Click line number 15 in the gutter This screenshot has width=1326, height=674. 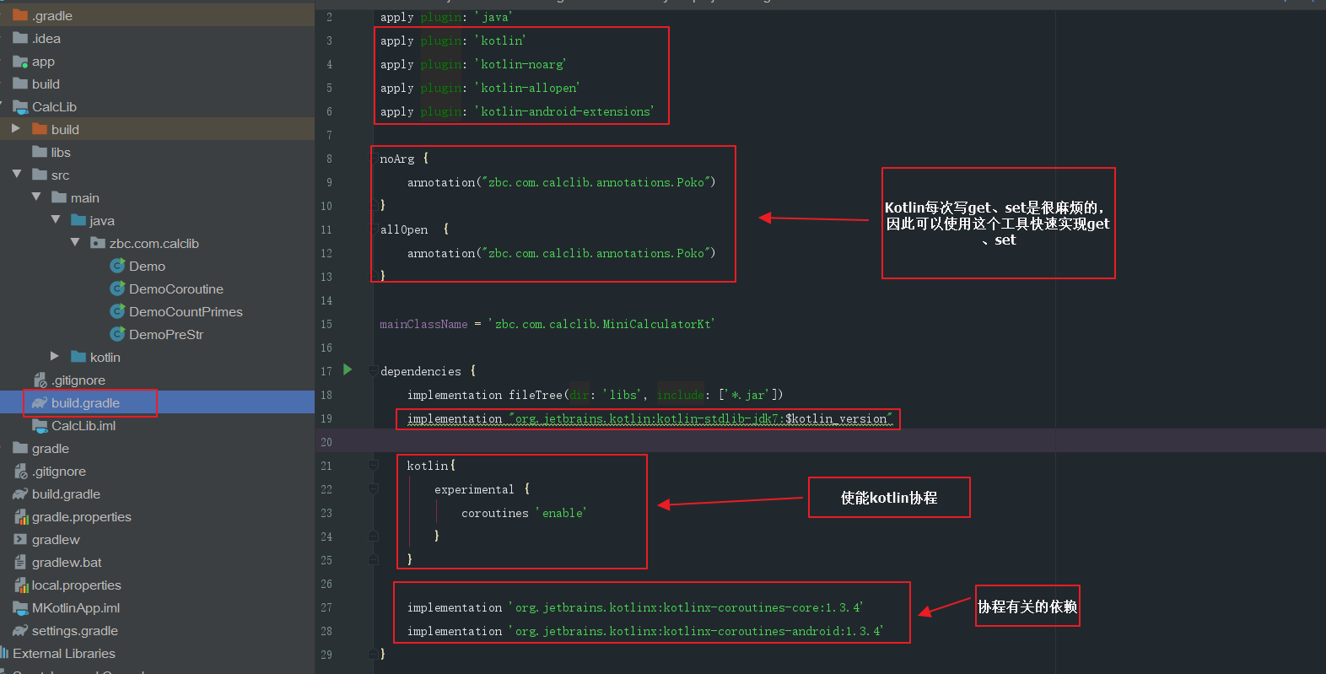[326, 324]
